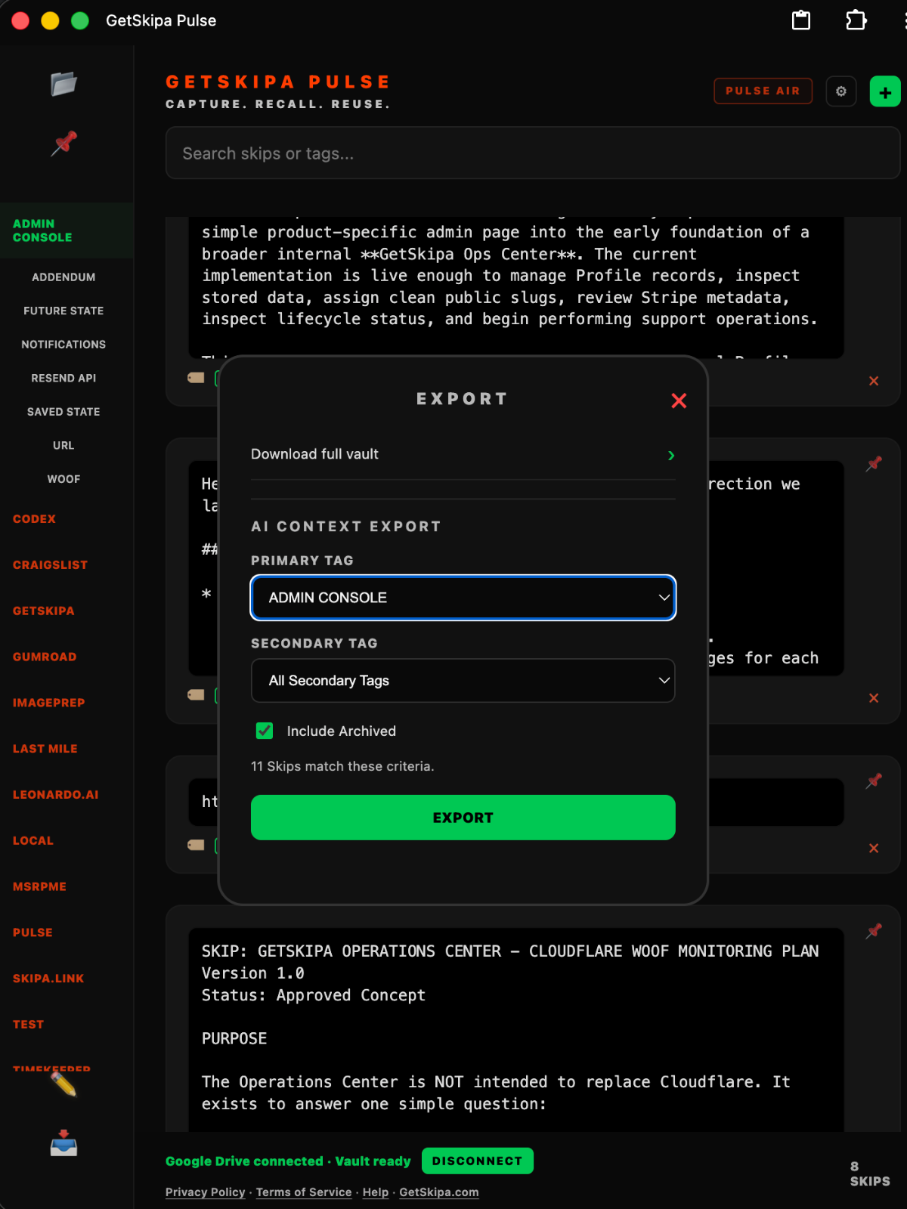
Task: Open the LOCAL tag
Action: point(33,841)
